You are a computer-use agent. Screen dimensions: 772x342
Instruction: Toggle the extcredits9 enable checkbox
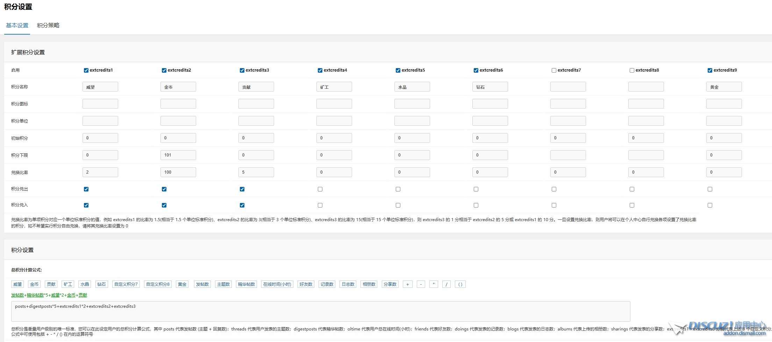(x=710, y=70)
